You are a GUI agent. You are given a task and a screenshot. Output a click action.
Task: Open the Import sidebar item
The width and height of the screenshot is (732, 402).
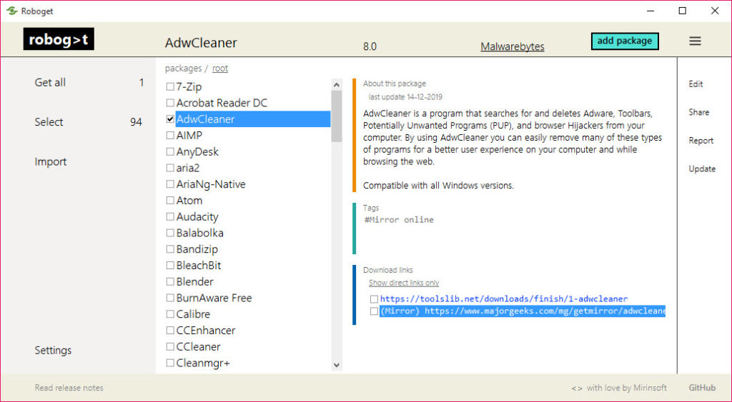pos(51,162)
